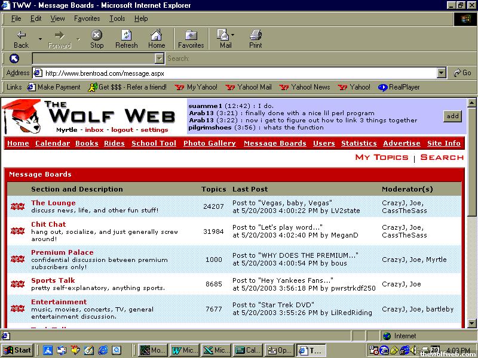Open the Windows Start button
Screen dimensions: 478x358
click(x=18, y=350)
